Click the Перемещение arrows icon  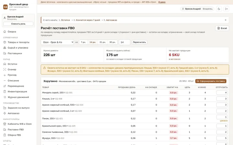coord(5,86)
